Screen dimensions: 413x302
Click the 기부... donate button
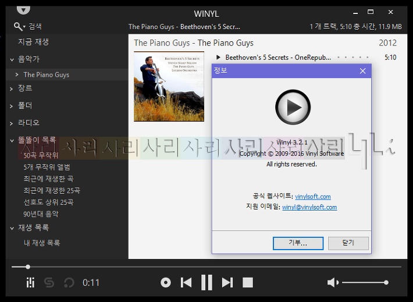click(x=298, y=243)
